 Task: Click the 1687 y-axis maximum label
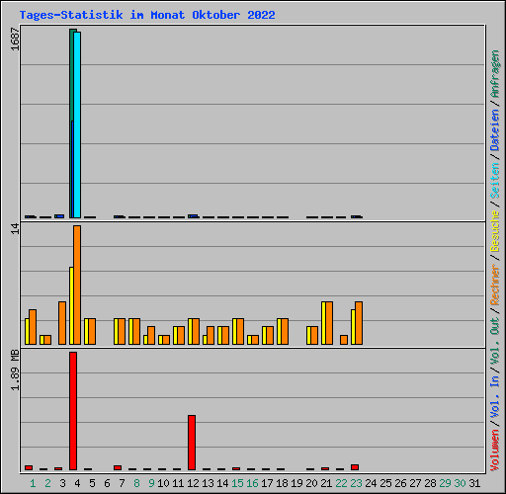tap(15, 40)
